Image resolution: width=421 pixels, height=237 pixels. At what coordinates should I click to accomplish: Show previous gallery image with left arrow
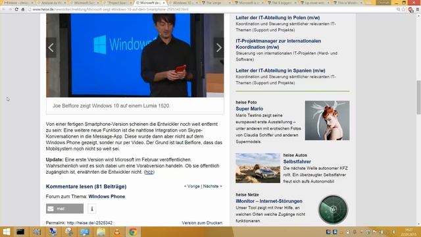pos(51,48)
